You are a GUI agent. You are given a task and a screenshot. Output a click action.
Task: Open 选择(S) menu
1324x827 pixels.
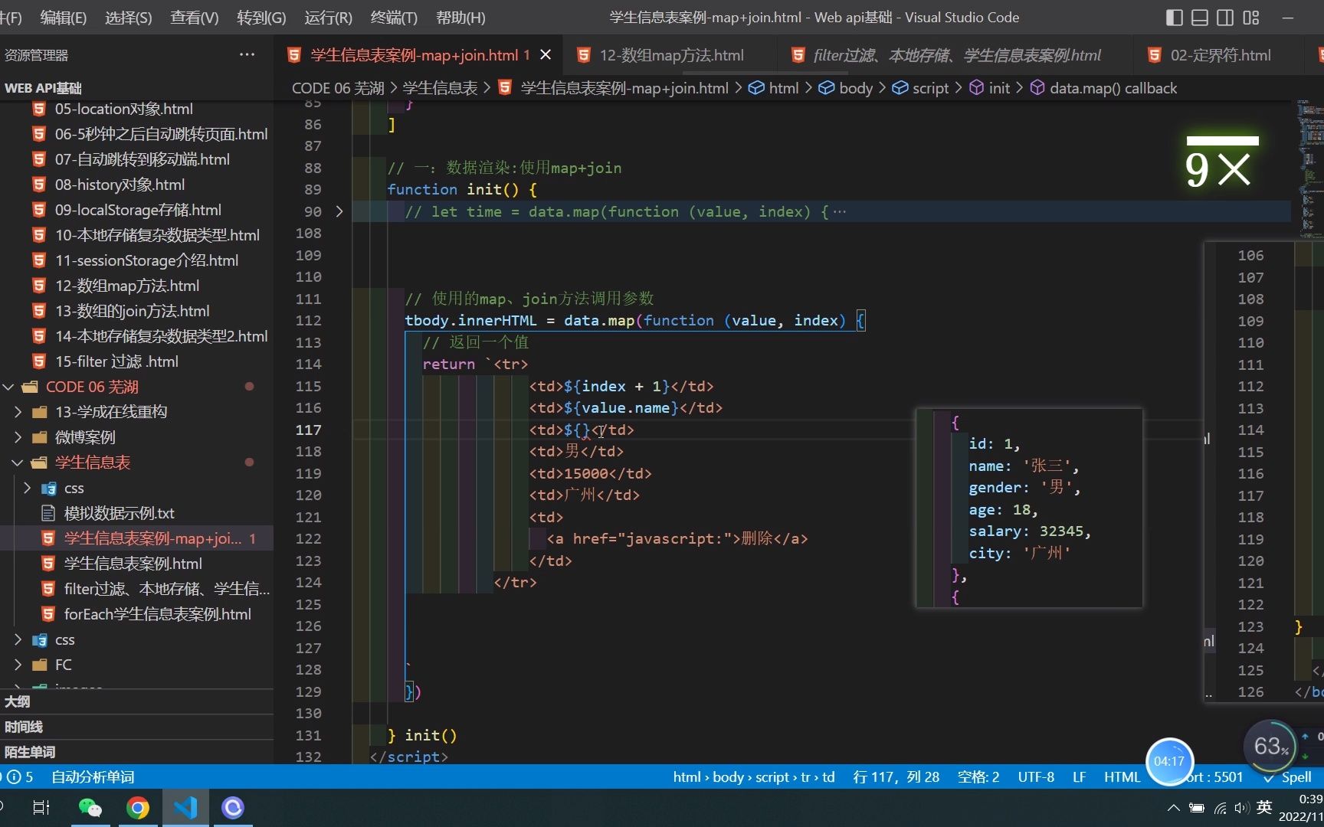pos(128,17)
